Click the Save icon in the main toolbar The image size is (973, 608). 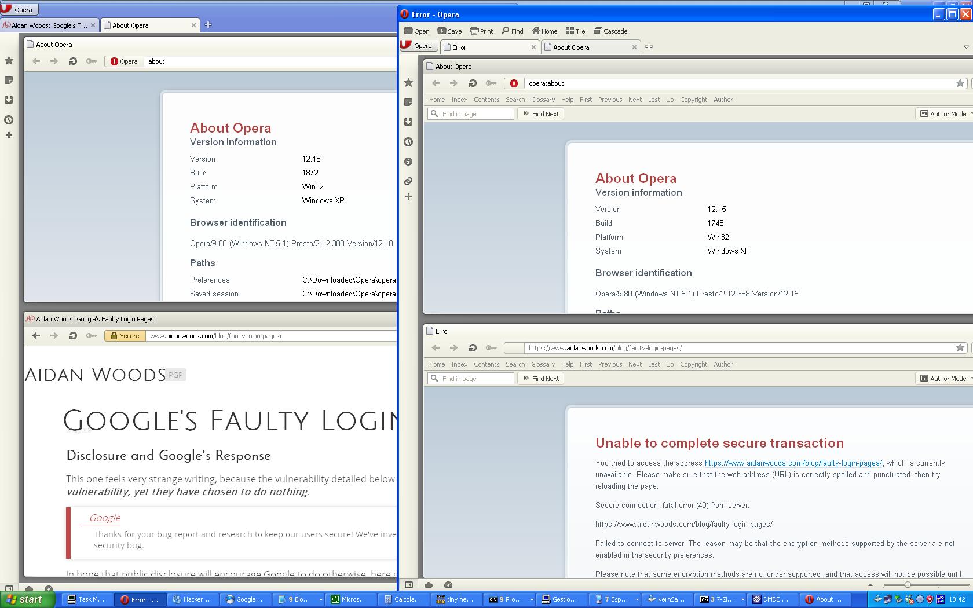point(449,31)
